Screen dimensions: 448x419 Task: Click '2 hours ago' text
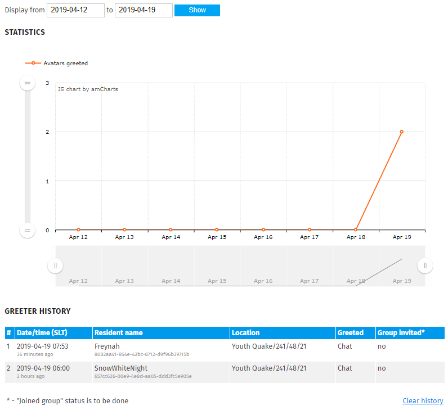coord(30,376)
